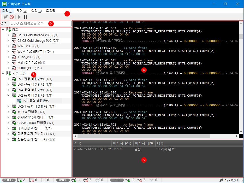244x183 pixels.
Task: Focus the device name search field
Action: (40, 23)
